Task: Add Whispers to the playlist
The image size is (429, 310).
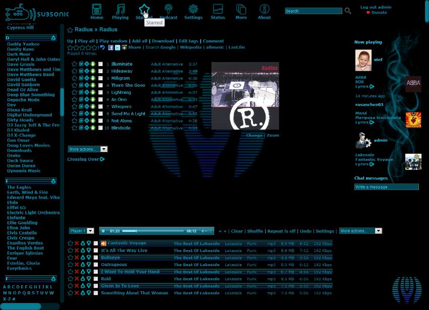Action: [x=87, y=106]
